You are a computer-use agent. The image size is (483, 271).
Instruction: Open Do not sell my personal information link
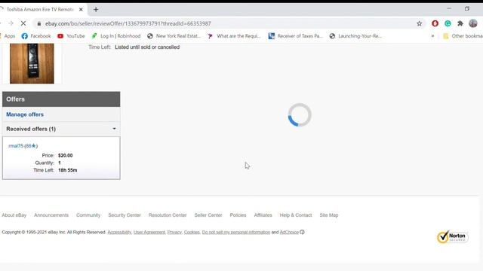coord(236,233)
